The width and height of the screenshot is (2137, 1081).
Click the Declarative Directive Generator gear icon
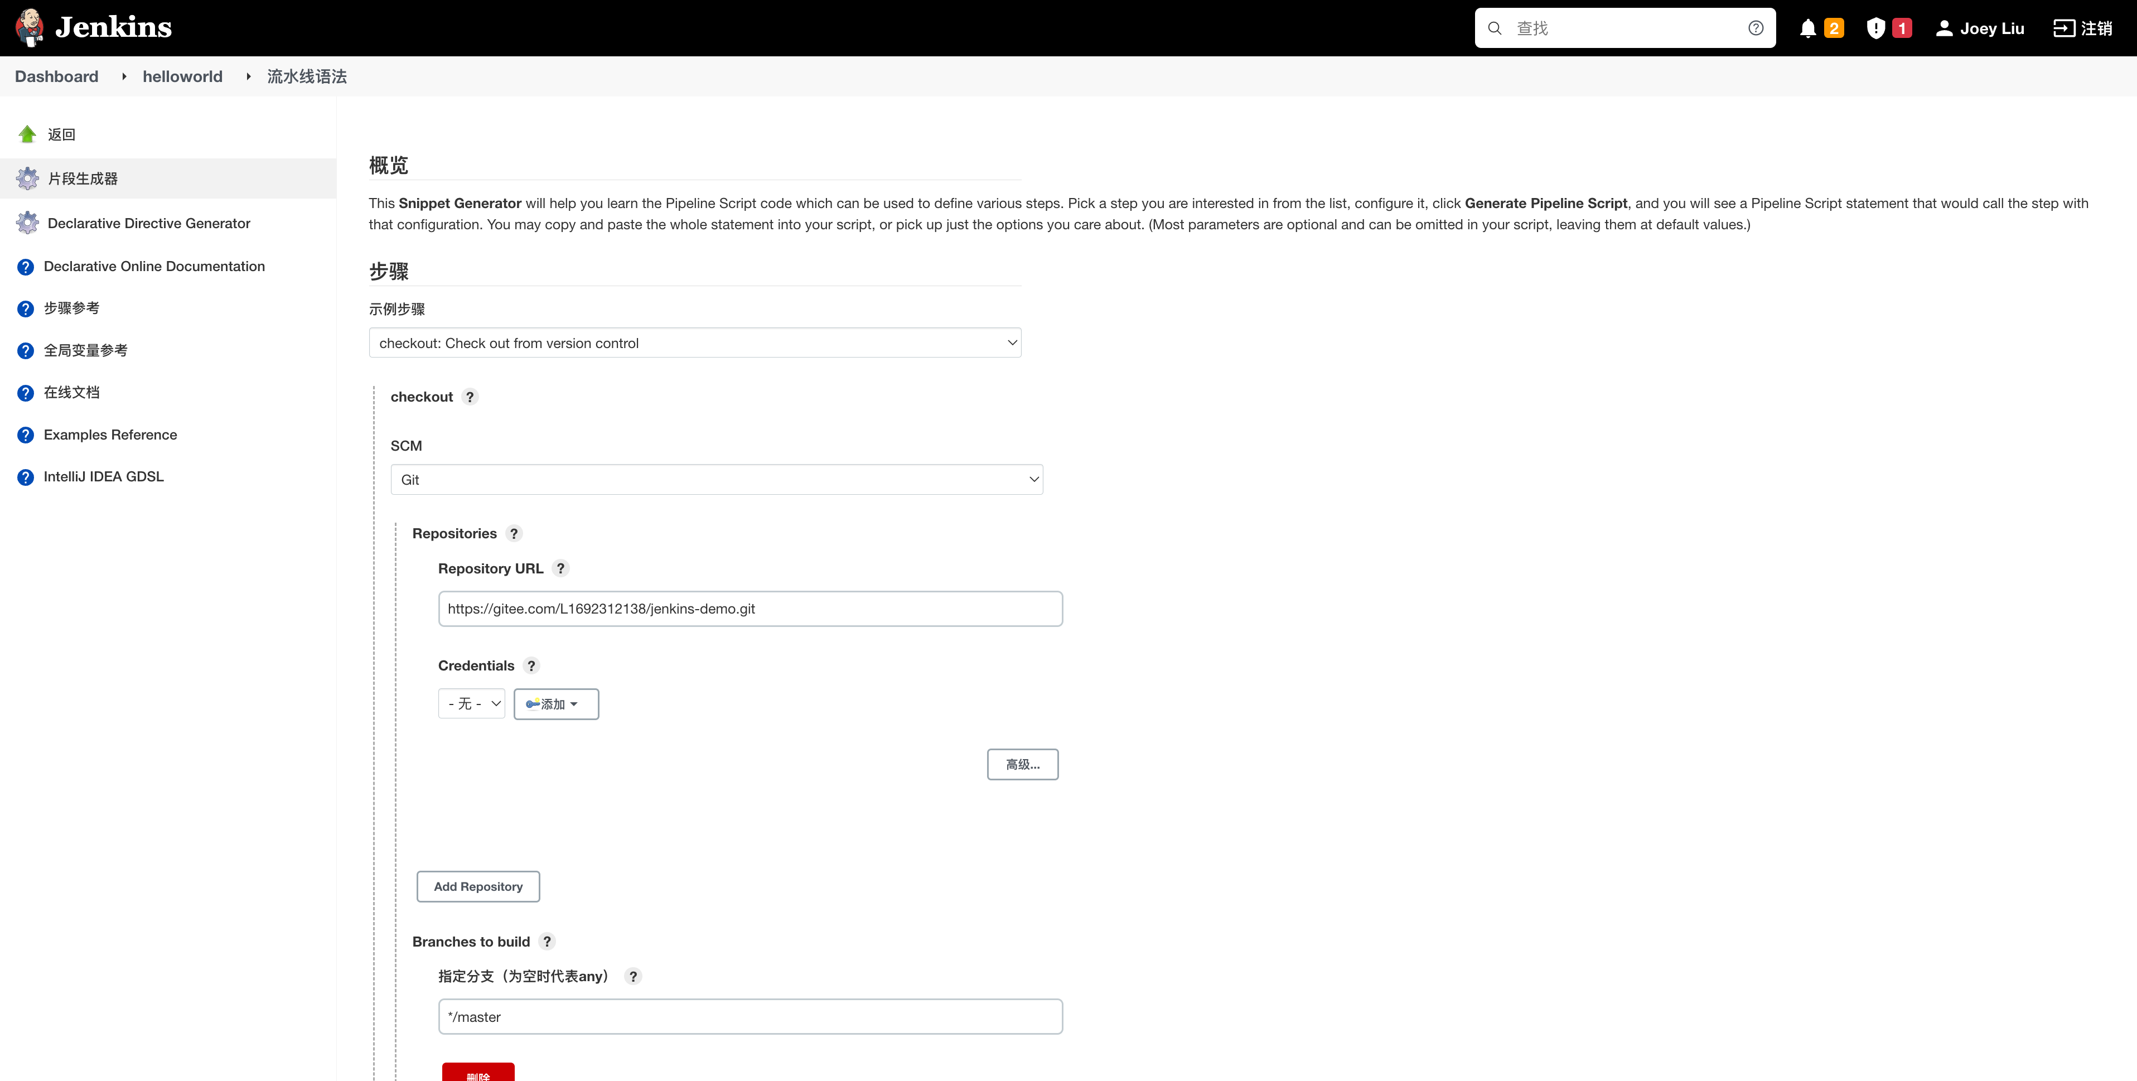pyautogui.click(x=27, y=222)
